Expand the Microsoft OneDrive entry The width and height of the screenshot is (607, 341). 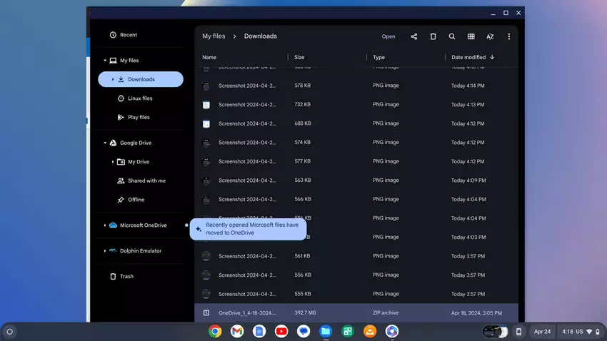[x=105, y=225]
